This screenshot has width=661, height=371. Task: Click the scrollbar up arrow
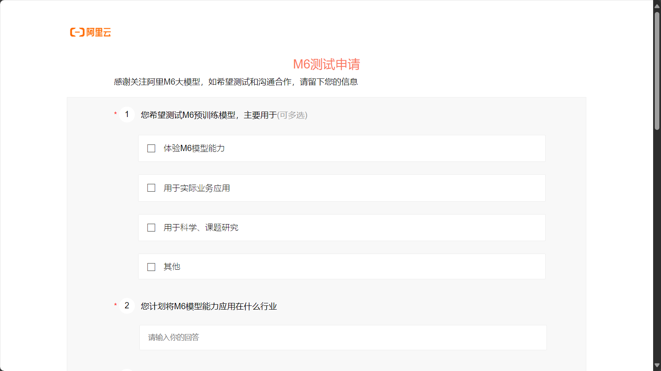coord(657,6)
